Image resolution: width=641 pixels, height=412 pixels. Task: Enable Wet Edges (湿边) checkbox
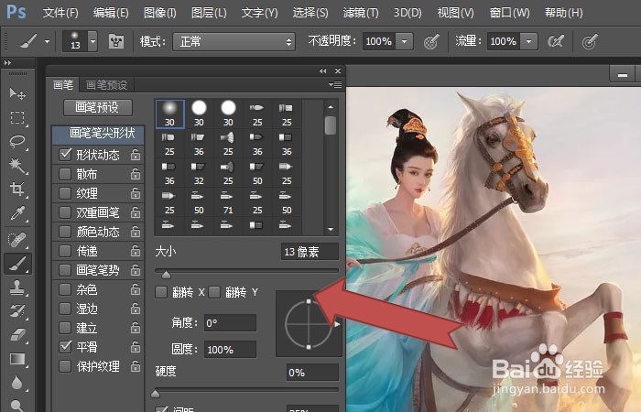click(65, 309)
